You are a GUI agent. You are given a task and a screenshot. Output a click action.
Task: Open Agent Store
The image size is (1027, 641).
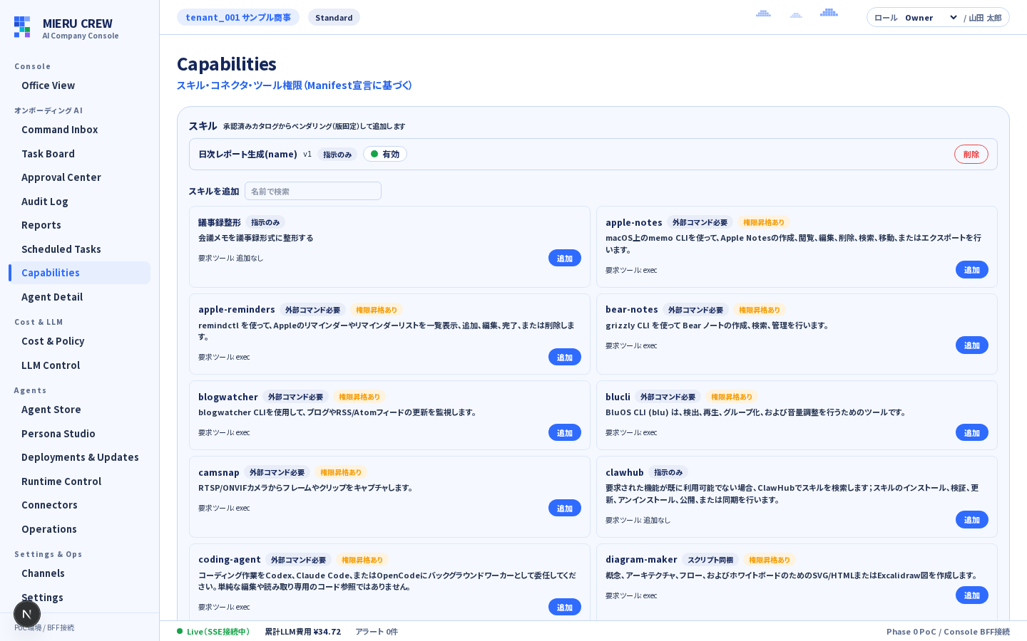click(x=79, y=410)
